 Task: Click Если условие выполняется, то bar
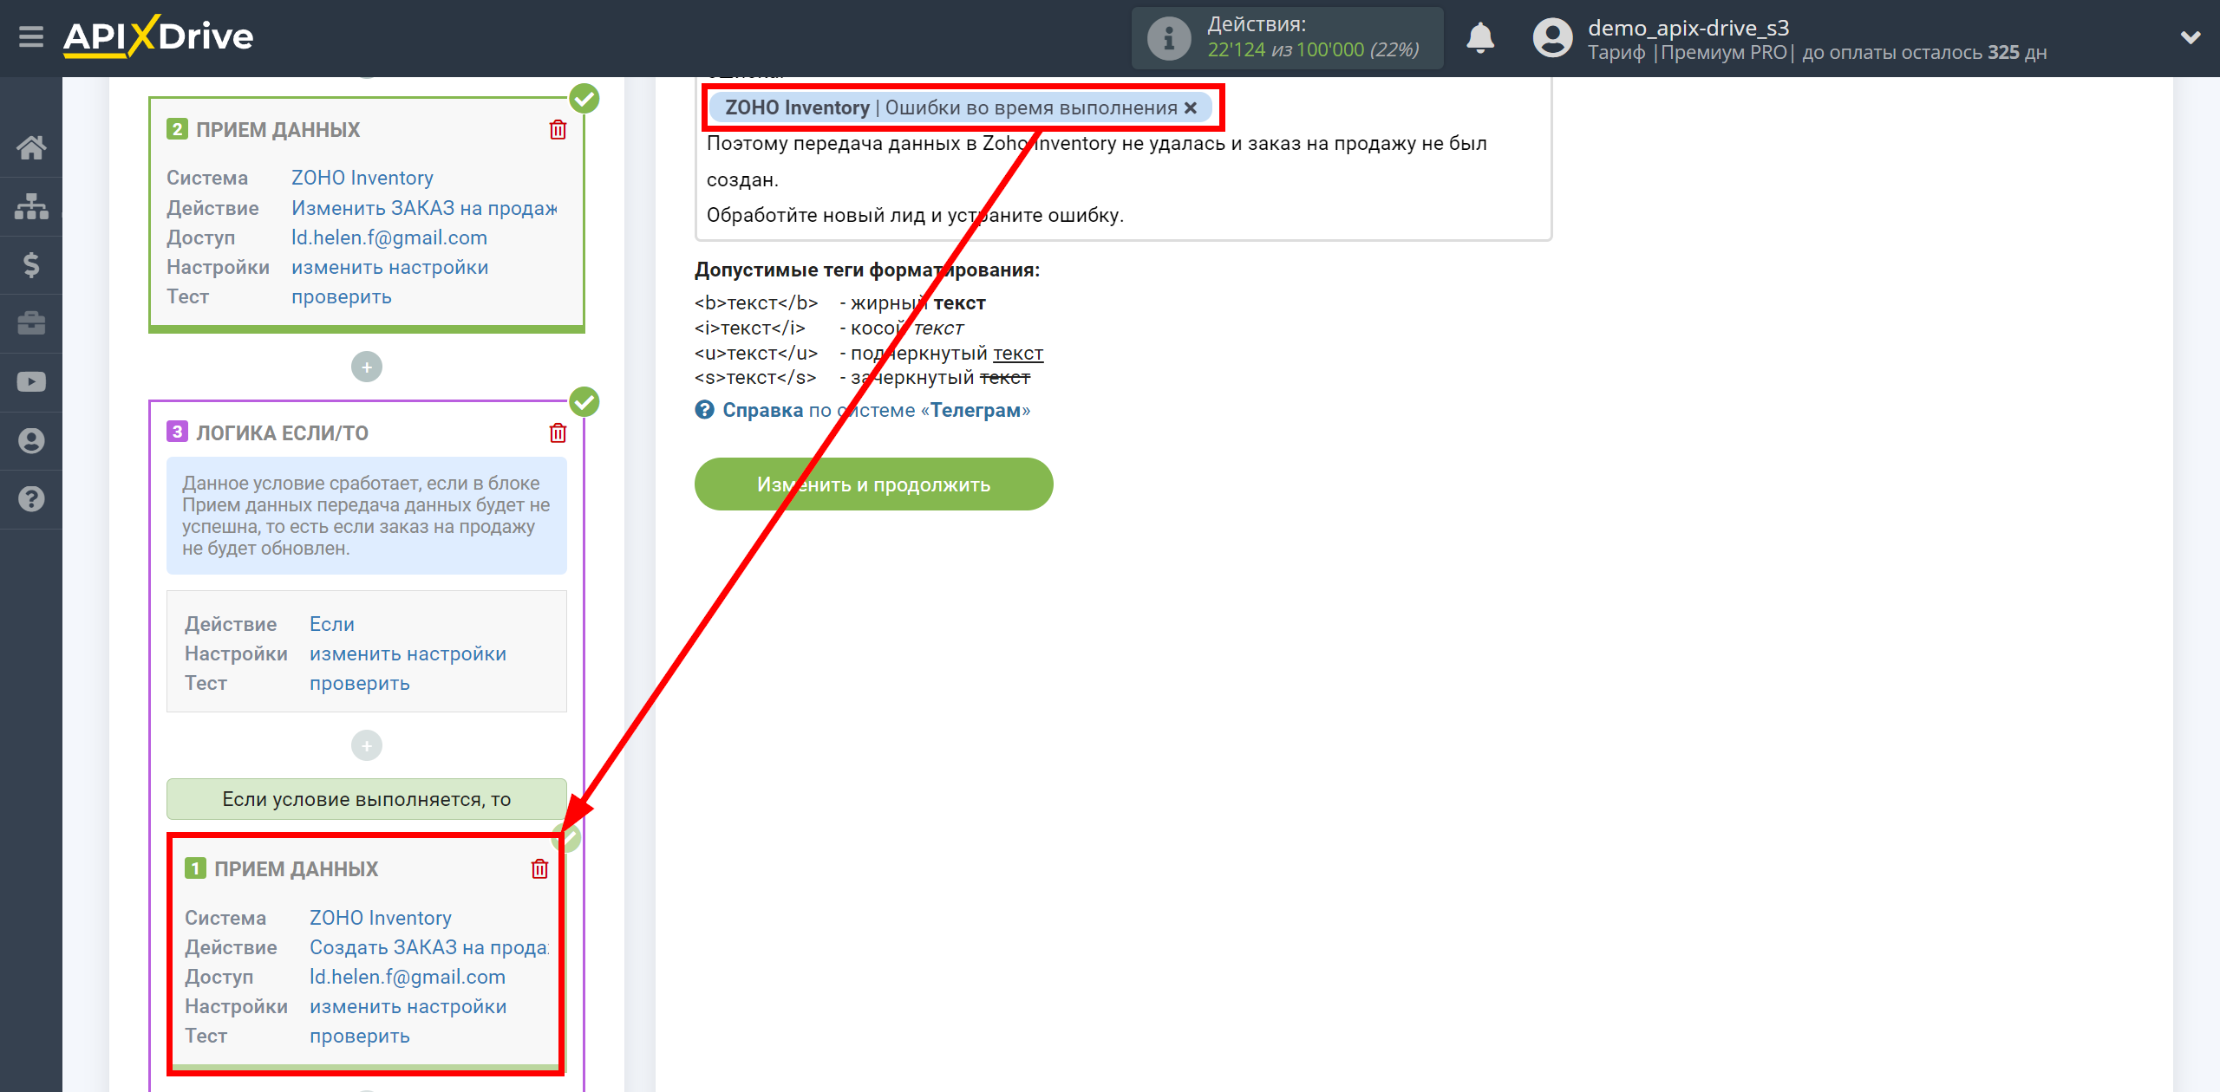[367, 798]
